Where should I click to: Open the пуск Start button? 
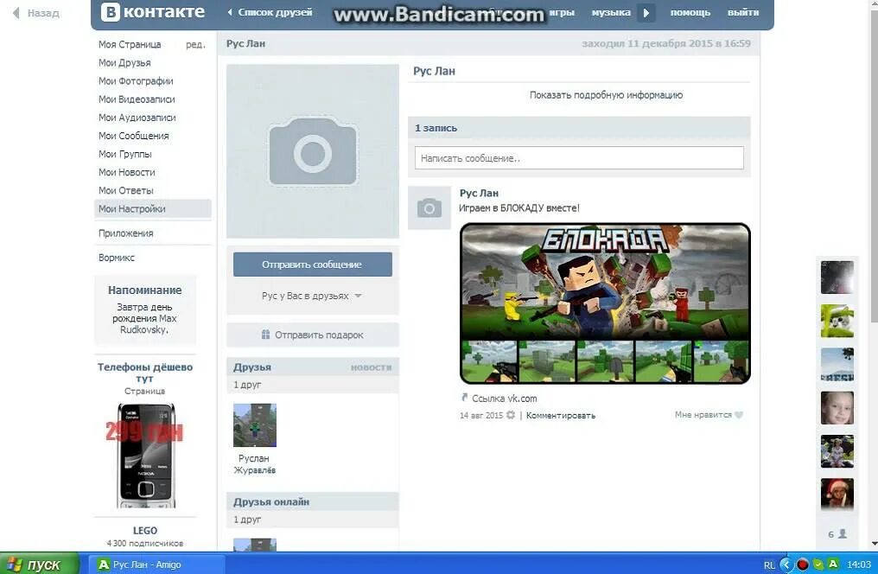39,564
